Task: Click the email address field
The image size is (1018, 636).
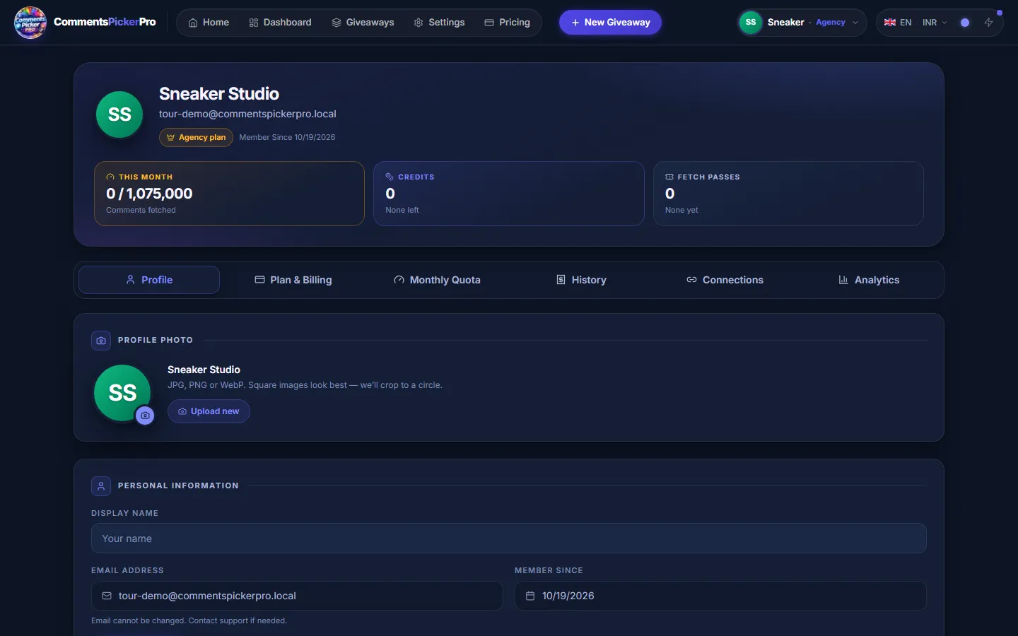Action: [x=297, y=596]
